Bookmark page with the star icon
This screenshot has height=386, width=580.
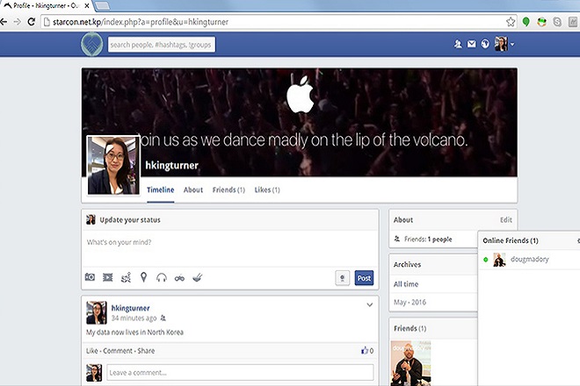511,22
